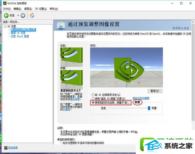Select 由 3D 应用程序决定 radio button
Image resolution: width=195 pixels, height=154 pixels.
(x=93, y=95)
